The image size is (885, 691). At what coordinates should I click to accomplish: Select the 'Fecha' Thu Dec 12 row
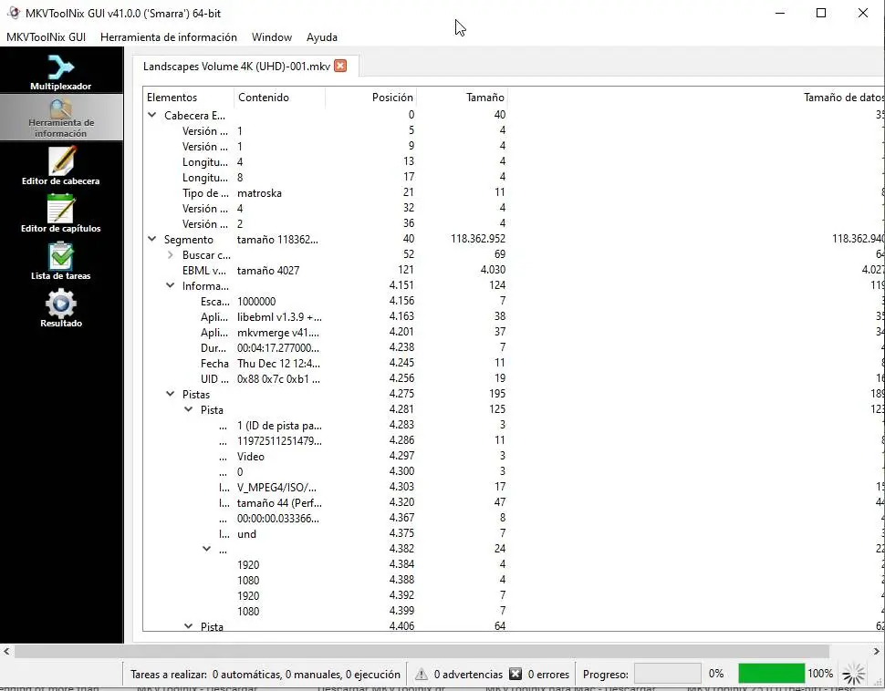514,363
